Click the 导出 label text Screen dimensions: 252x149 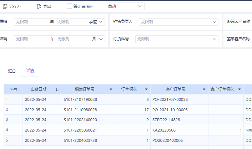click(x=47, y=6)
